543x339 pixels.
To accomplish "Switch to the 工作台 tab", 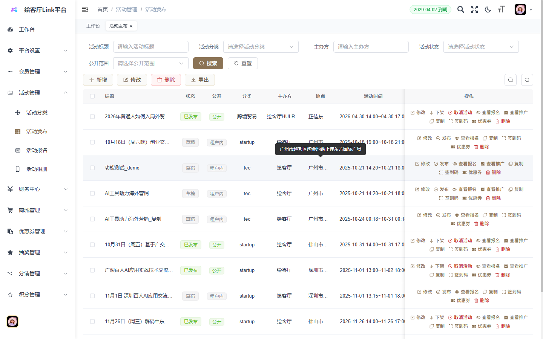I will (93, 26).
